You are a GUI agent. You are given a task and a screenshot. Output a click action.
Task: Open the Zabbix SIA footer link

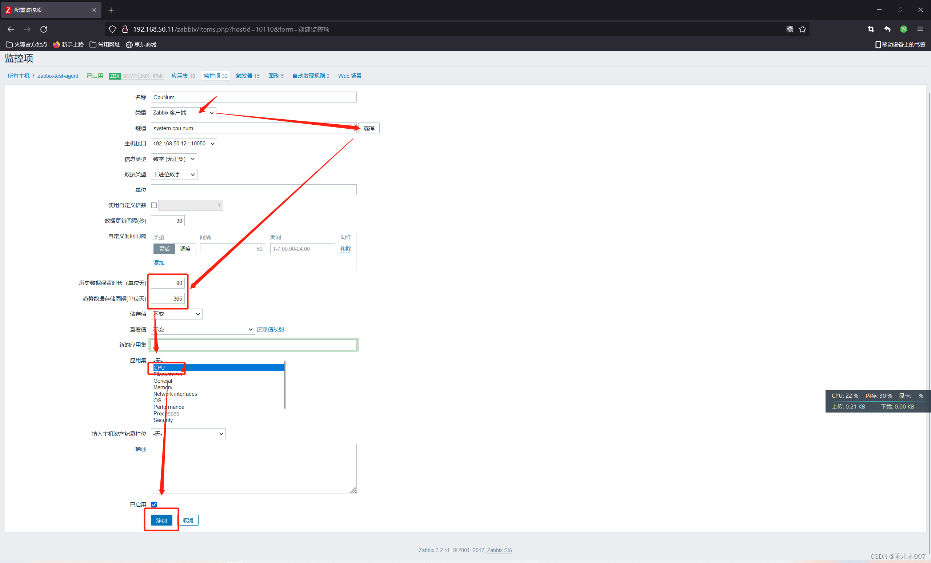[x=500, y=550]
